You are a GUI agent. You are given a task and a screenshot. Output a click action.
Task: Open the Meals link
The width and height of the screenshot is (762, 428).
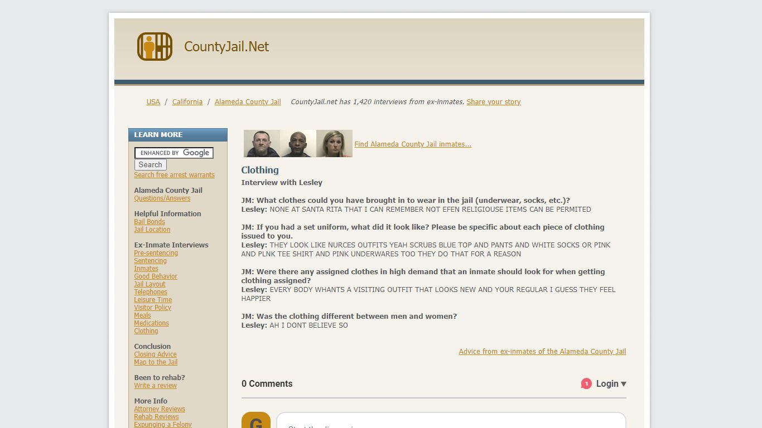[143, 315]
